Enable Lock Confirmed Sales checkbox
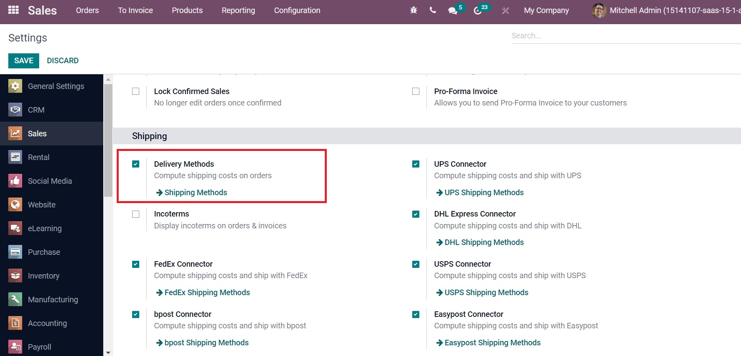741x356 pixels. pos(136,91)
